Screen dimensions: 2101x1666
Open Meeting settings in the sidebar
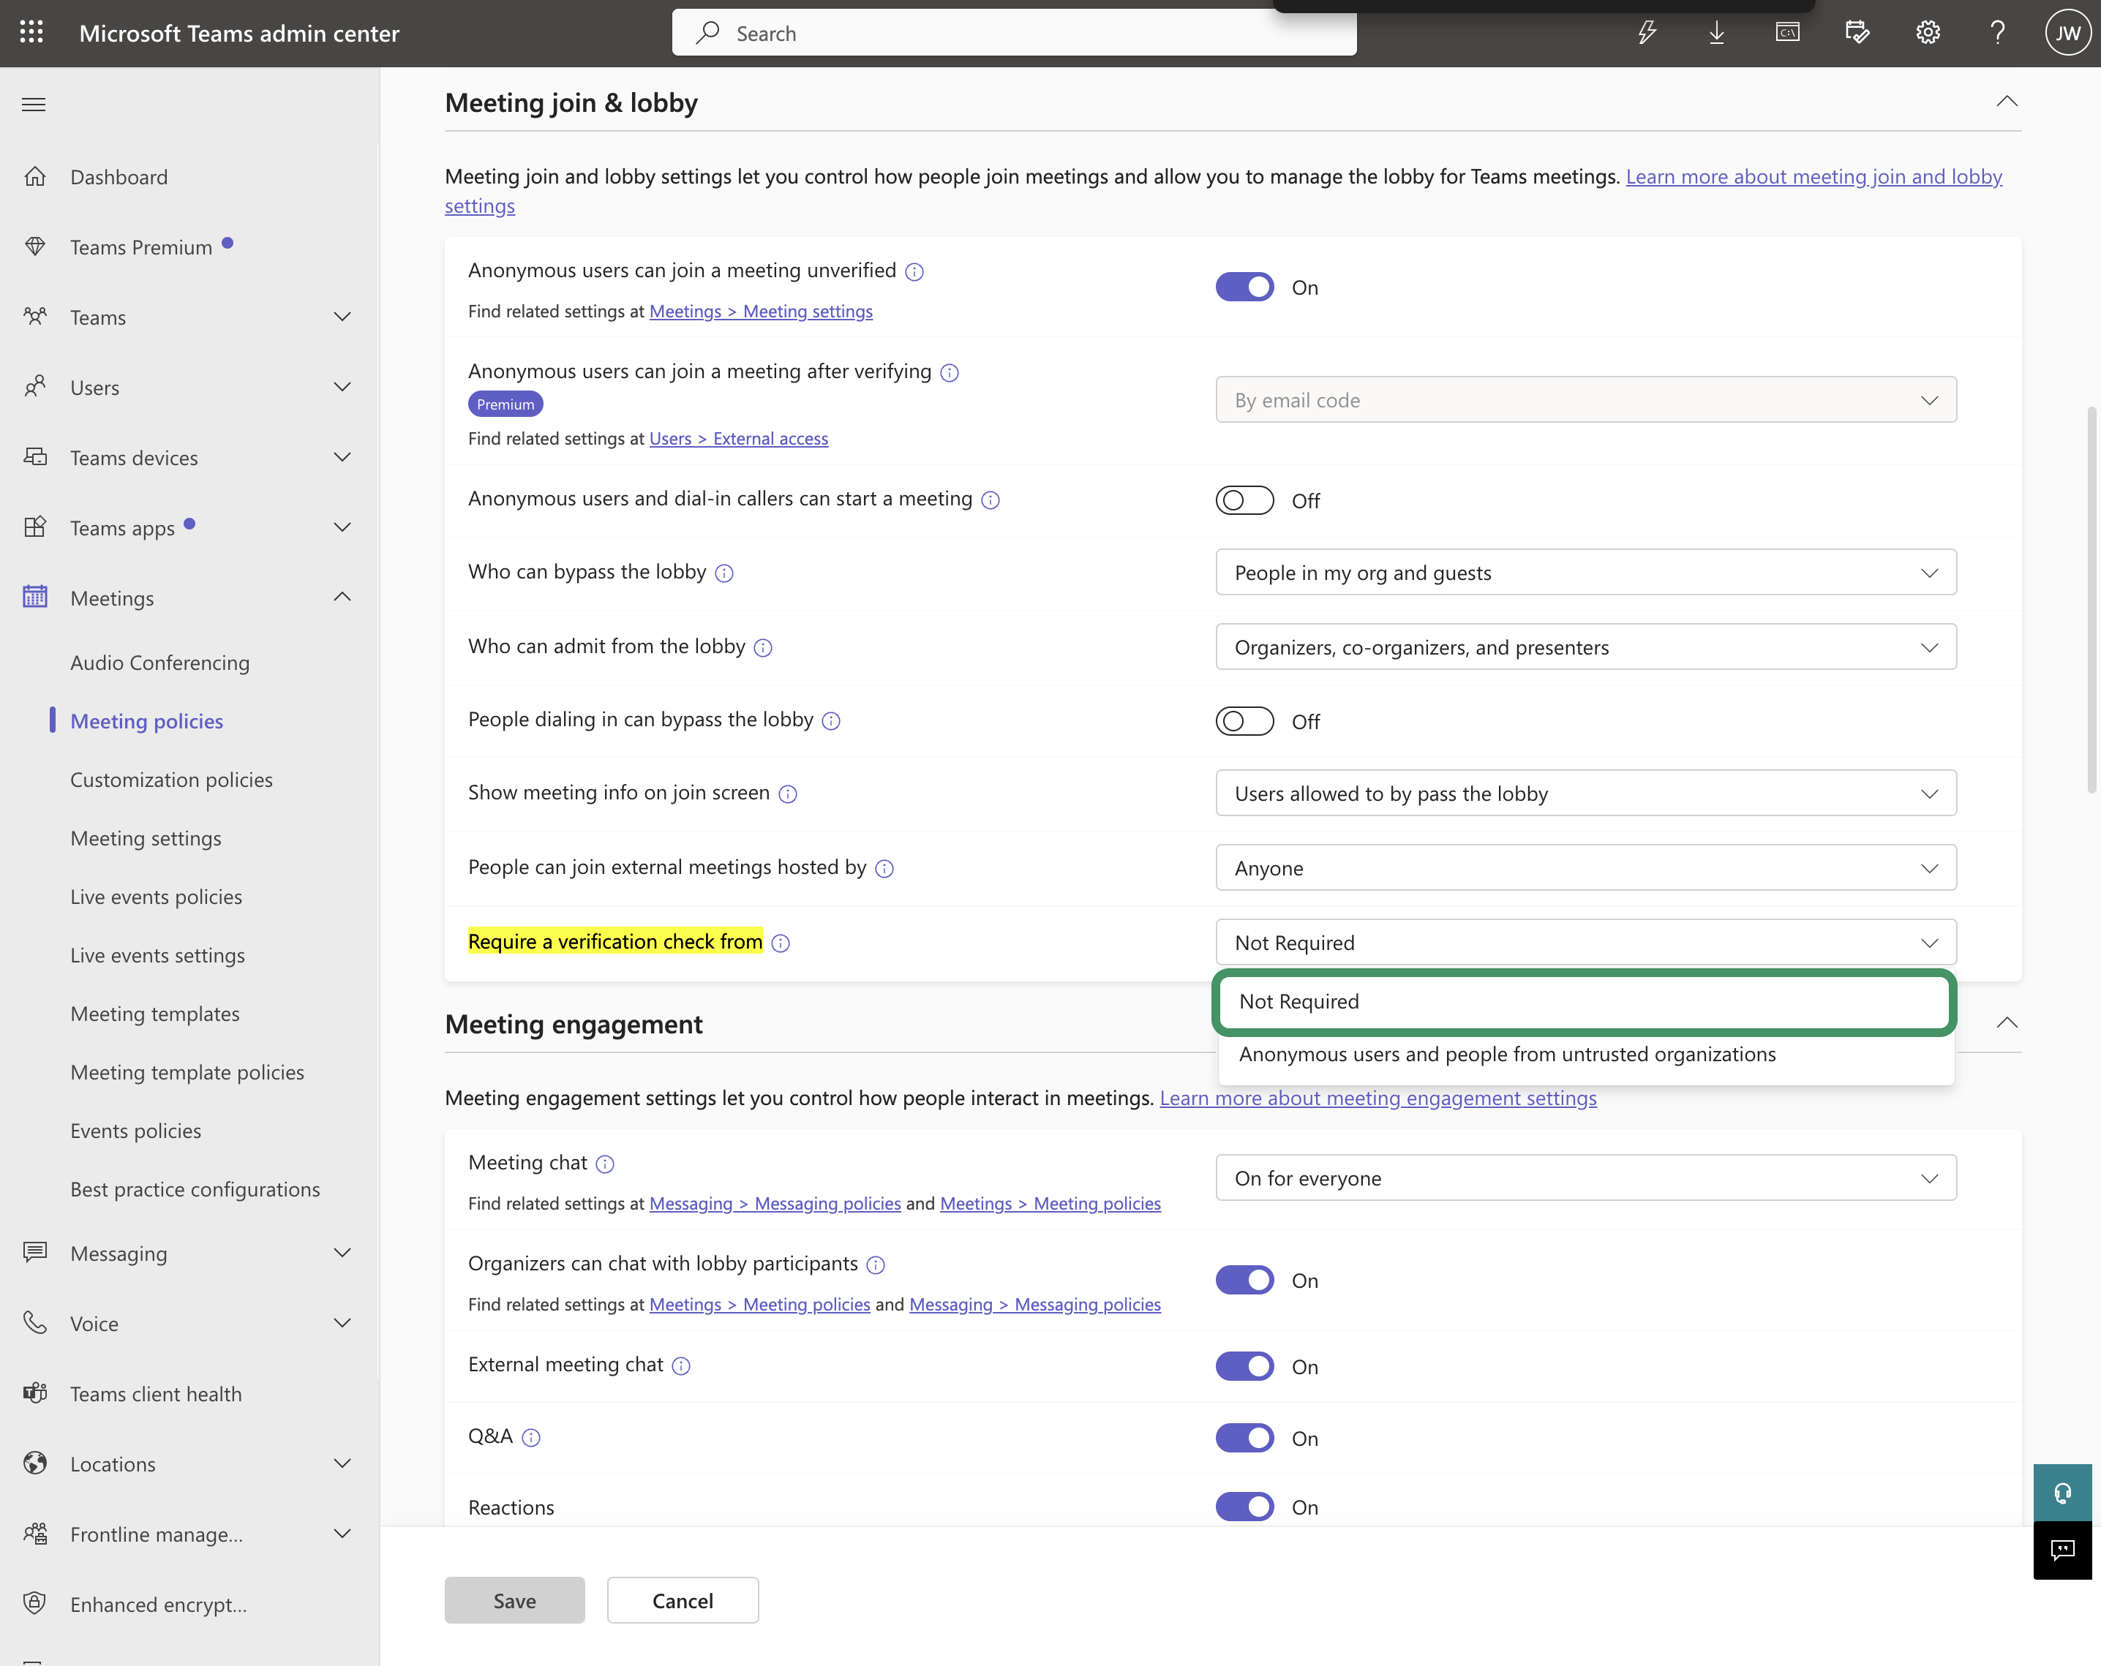coord(146,838)
